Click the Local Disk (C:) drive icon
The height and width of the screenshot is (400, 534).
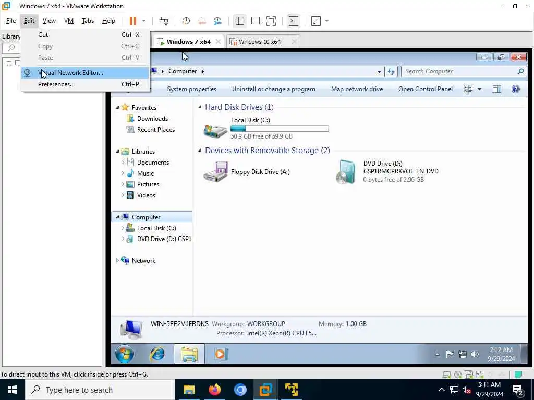point(215,131)
